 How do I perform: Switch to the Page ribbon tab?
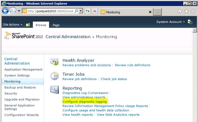tap(56, 25)
